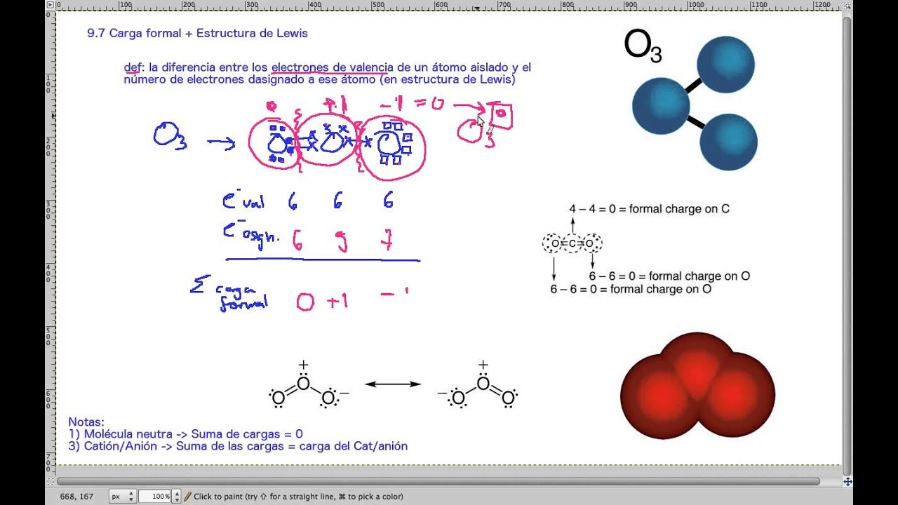Click the 'Notas:' heading
The width and height of the screenshot is (898, 505).
point(86,422)
